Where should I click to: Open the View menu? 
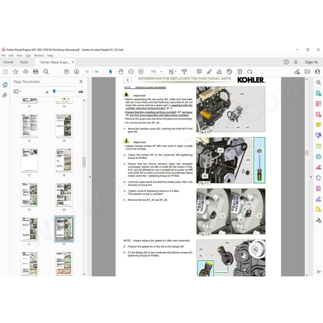coord(19,56)
